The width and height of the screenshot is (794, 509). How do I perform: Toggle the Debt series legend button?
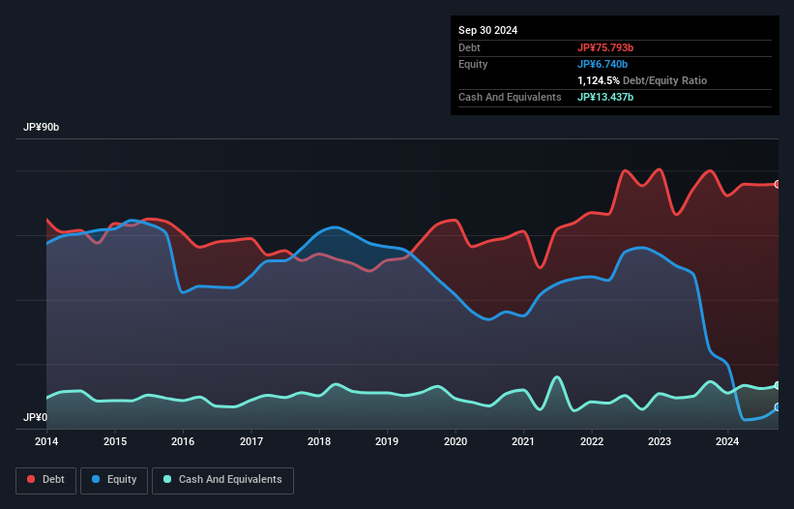tap(46, 481)
